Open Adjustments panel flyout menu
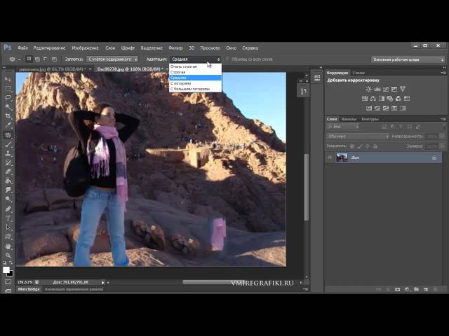449x336 pixels. point(443,73)
